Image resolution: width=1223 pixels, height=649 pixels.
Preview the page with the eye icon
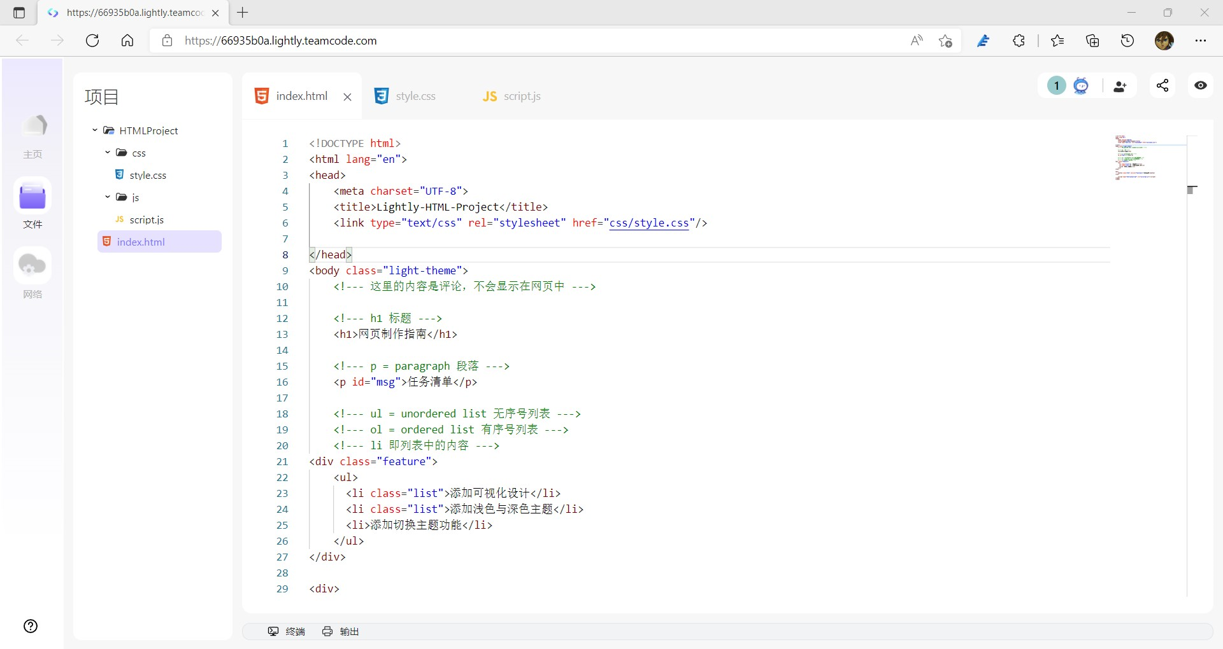pyautogui.click(x=1200, y=85)
